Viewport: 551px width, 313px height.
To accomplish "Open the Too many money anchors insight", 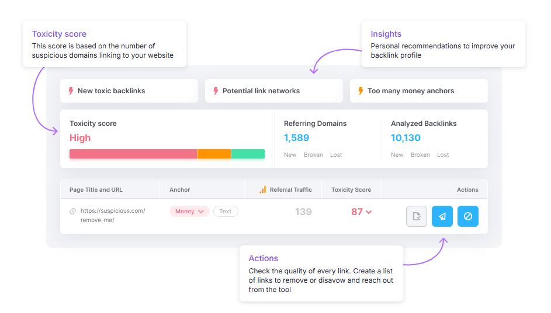I will 411,91.
